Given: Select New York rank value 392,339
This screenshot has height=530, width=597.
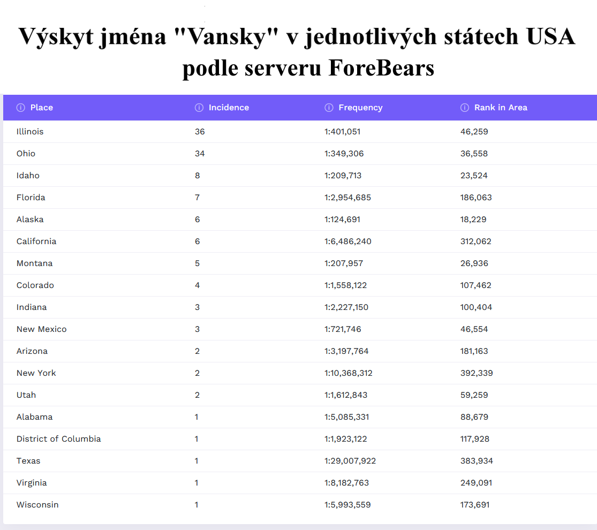Looking at the screenshot, I should point(477,373).
